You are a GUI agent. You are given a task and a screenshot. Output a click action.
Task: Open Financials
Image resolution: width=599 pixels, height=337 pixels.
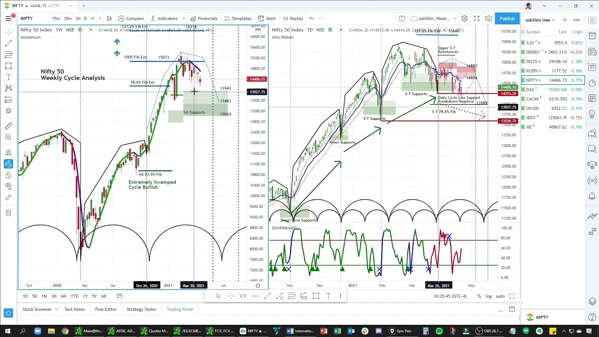(204, 18)
